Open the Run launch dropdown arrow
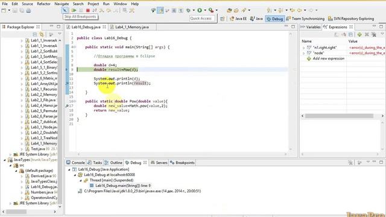Viewport: 386px width, 217px height. [205, 10]
